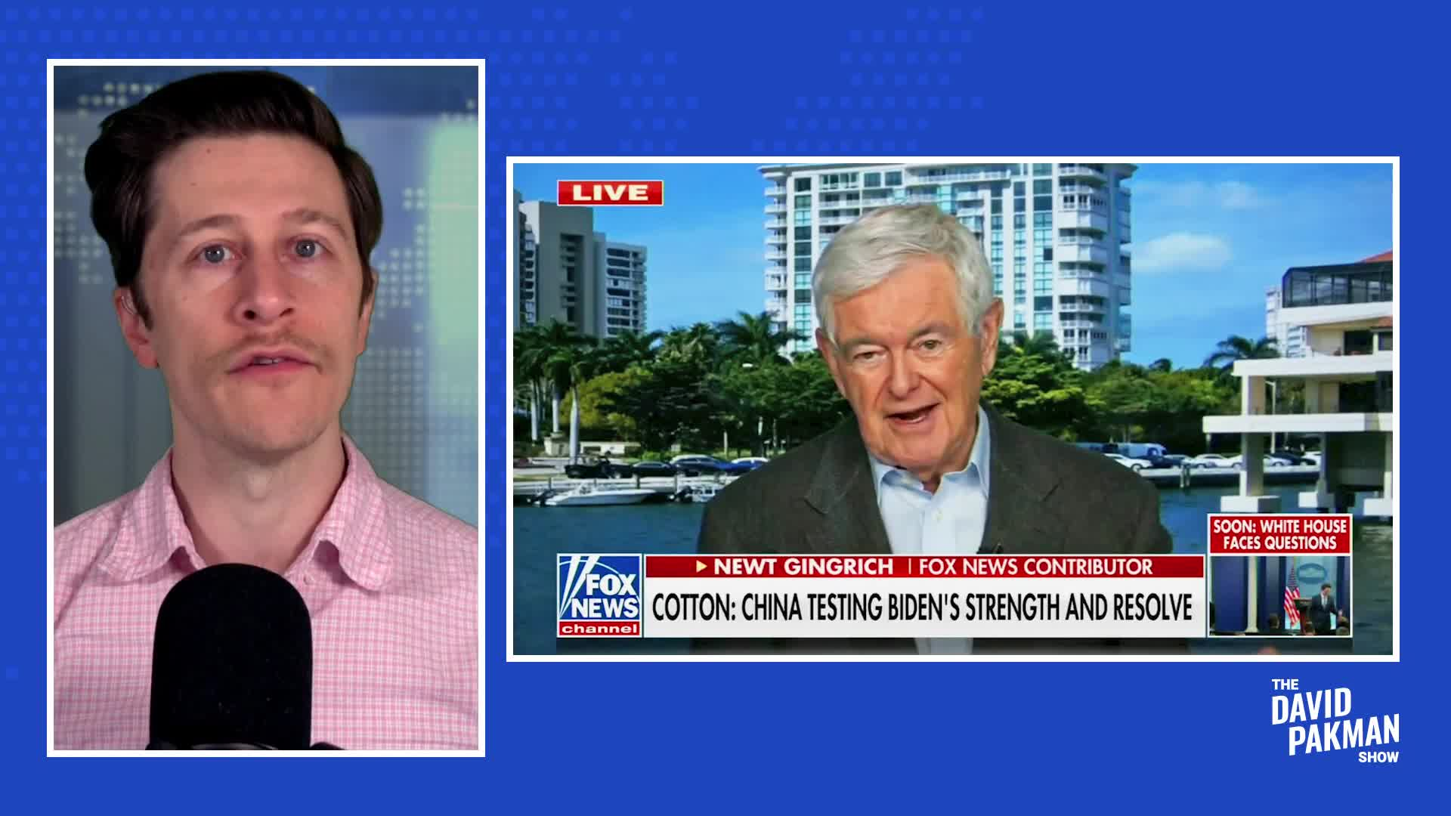The width and height of the screenshot is (1451, 816).
Task: Click the host webcam video panel
Action: [x=266, y=408]
